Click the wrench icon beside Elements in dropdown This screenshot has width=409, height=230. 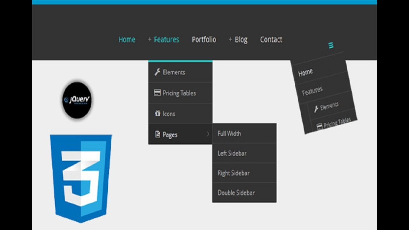point(157,72)
